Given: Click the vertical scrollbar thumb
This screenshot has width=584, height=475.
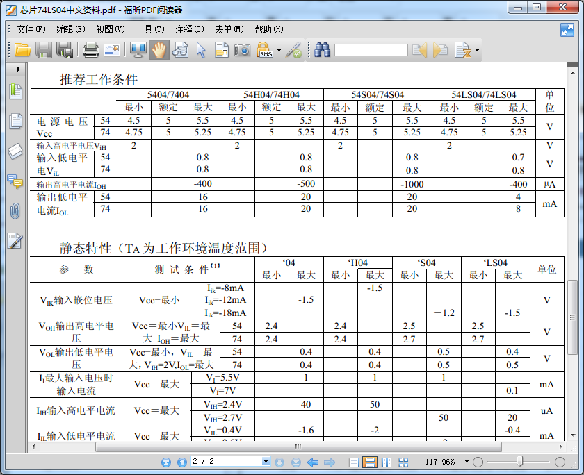Looking at the screenshot, I should point(572,317).
